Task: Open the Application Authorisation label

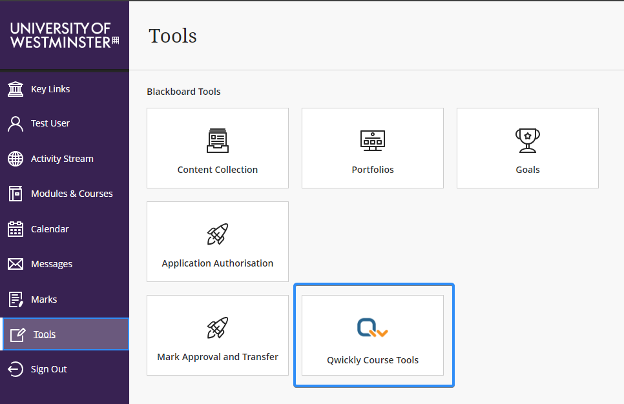Action: pos(218,263)
